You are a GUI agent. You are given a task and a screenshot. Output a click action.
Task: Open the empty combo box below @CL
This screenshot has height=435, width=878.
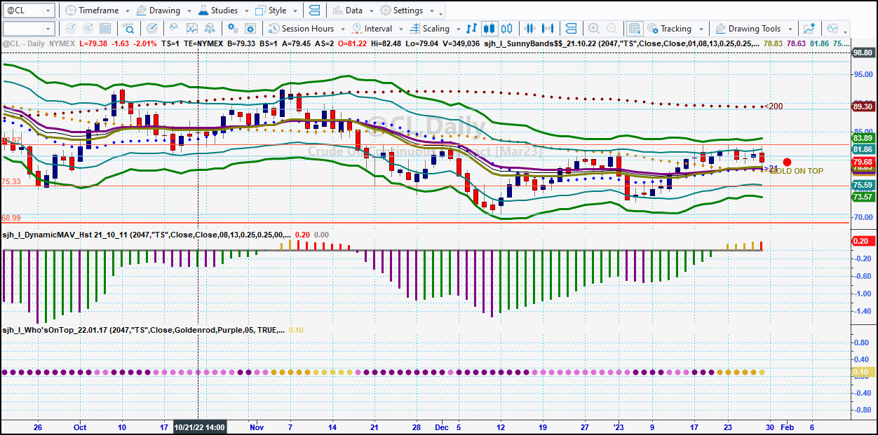point(29,29)
